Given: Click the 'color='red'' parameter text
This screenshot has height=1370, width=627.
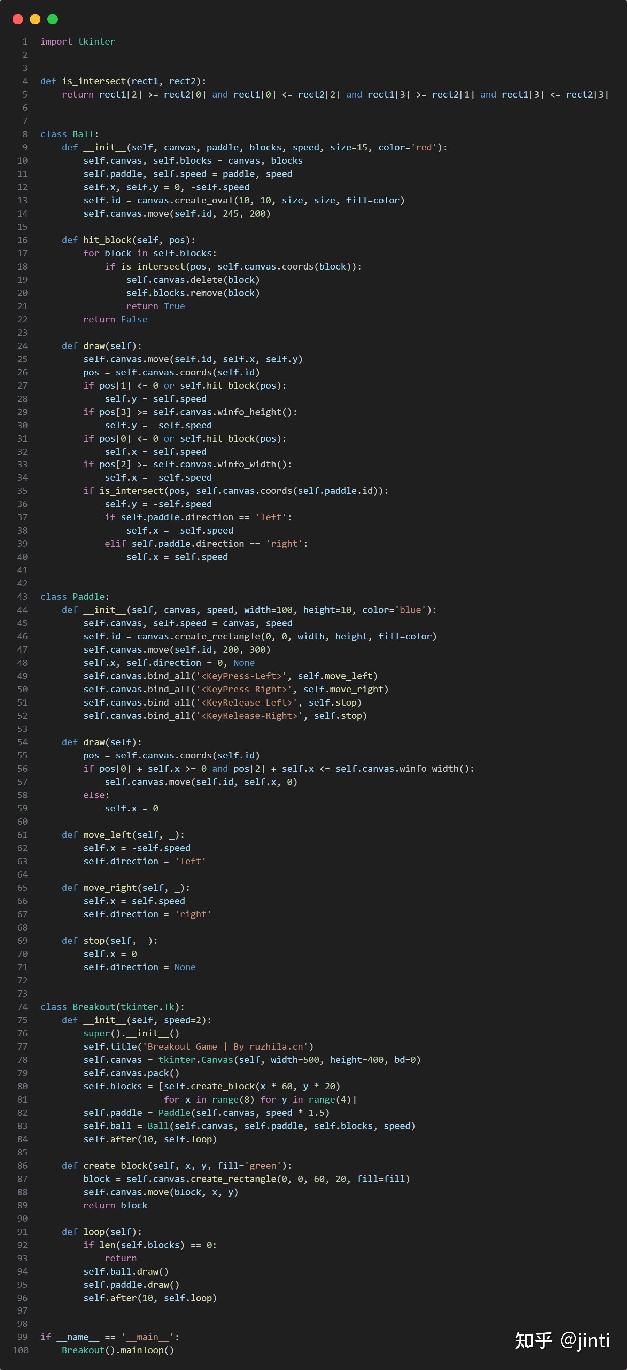Looking at the screenshot, I should [x=410, y=147].
